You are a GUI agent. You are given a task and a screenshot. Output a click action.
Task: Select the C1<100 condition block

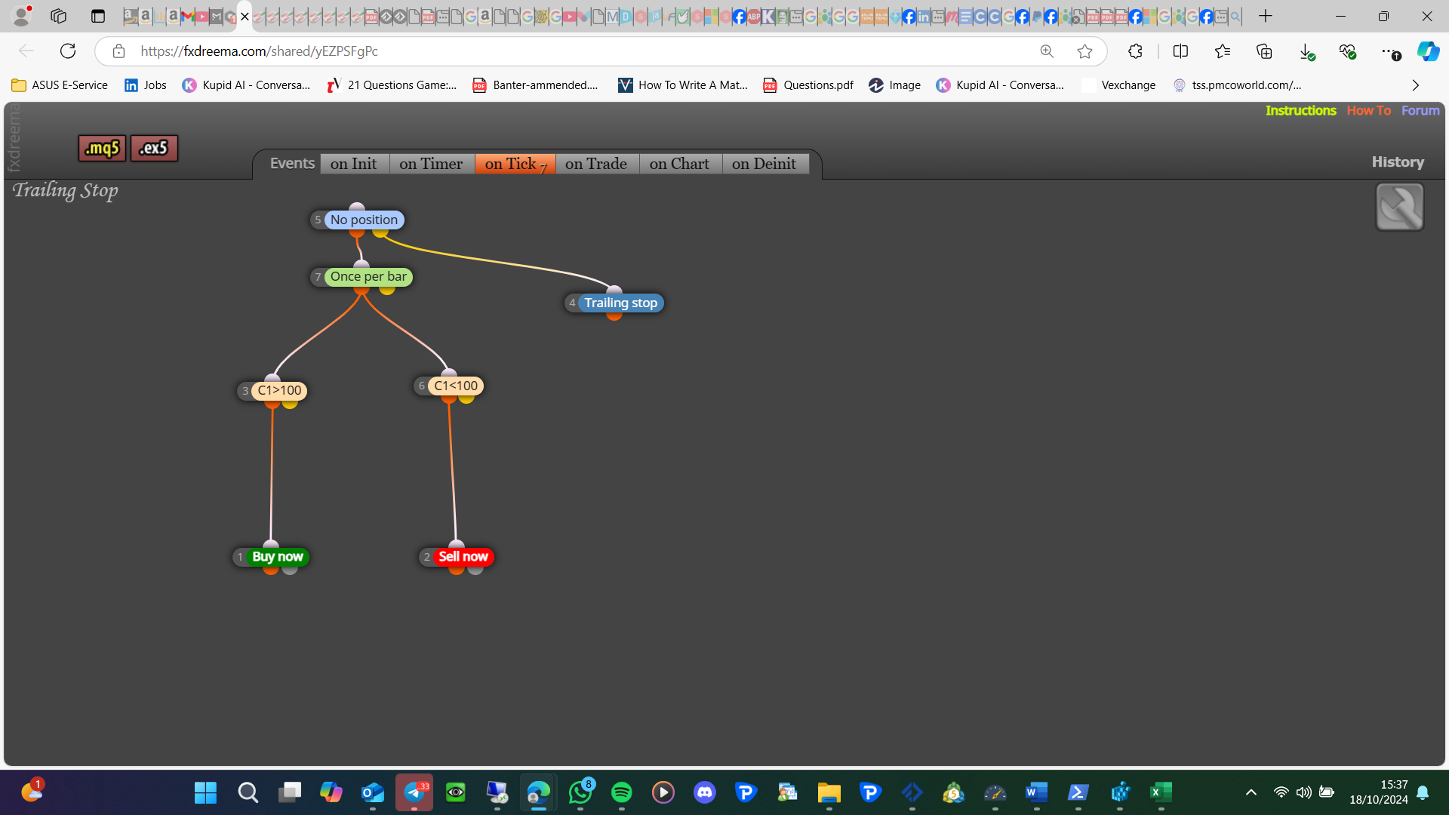pyautogui.click(x=456, y=386)
